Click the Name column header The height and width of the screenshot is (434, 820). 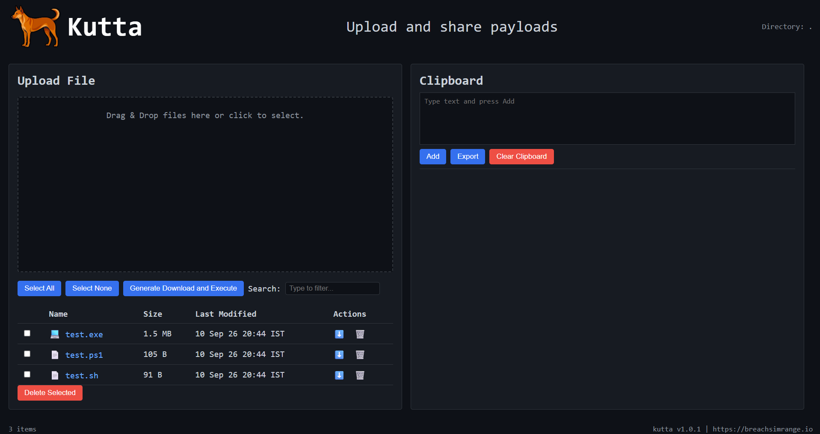point(58,314)
